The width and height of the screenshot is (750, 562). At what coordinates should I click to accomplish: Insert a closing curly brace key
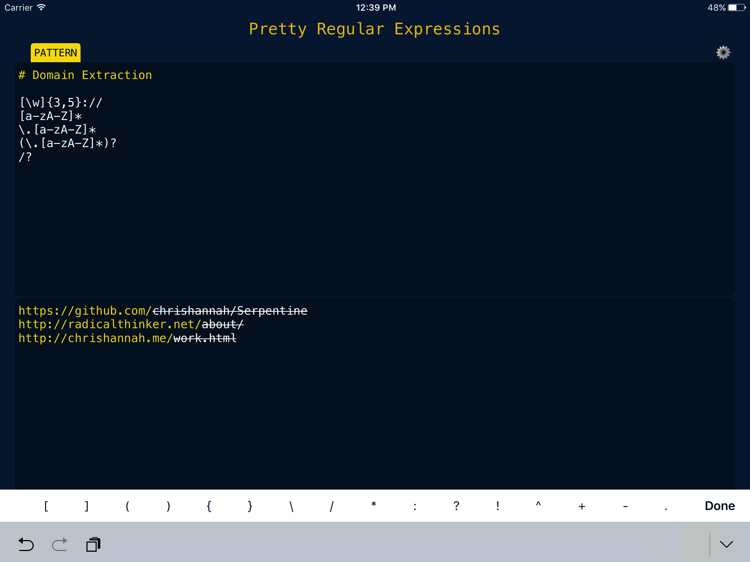pyautogui.click(x=249, y=506)
